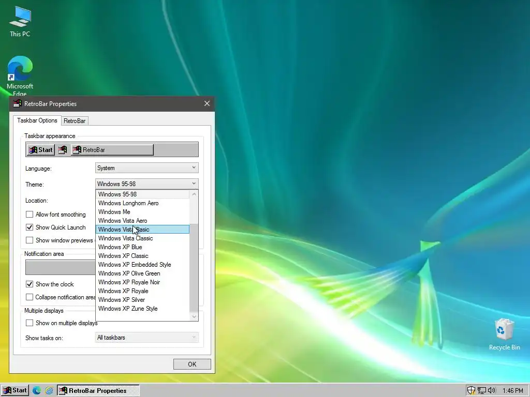Click theme list scrollbar down arrow
The height and width of the screenshot is (397, 530).
tap(194, 317)
